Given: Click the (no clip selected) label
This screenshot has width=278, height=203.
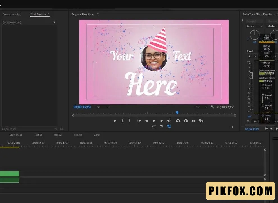Looking at the screenshot, I should coord(12,22).
